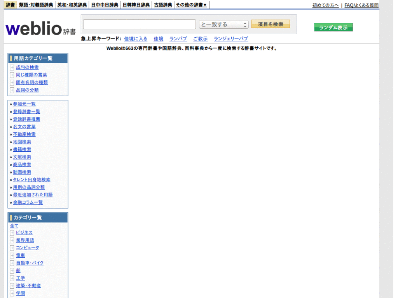Expand the 固有名詞の種類 category
This screenshot has width=398, height=298.
(x=12, y=82)
